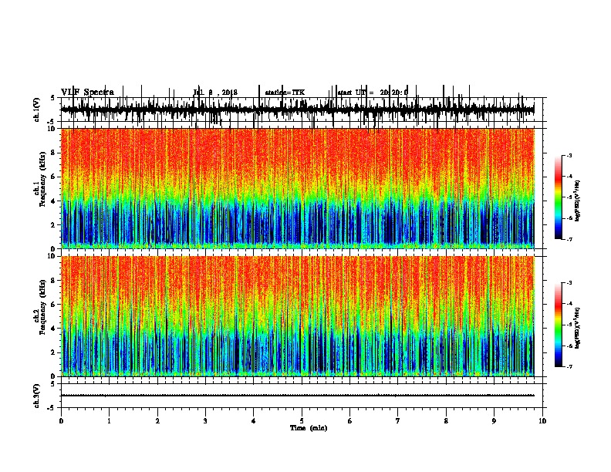Click time axis tick label "3"
The width and height of the screenshot is (611, 472).
click(x=205, y=421)
